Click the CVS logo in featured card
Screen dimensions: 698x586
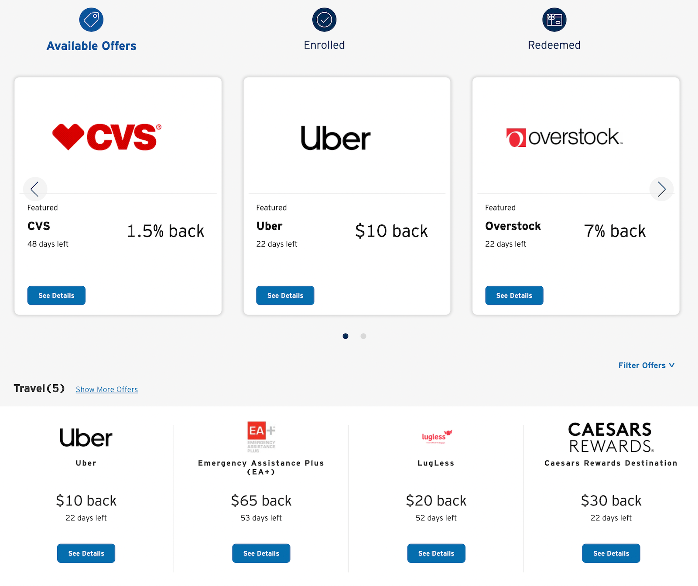pos(107,137)
